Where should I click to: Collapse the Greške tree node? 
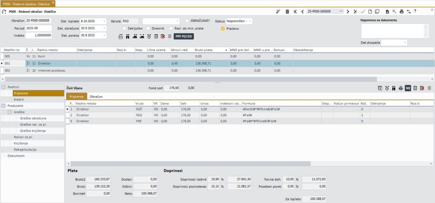point(9,112)
